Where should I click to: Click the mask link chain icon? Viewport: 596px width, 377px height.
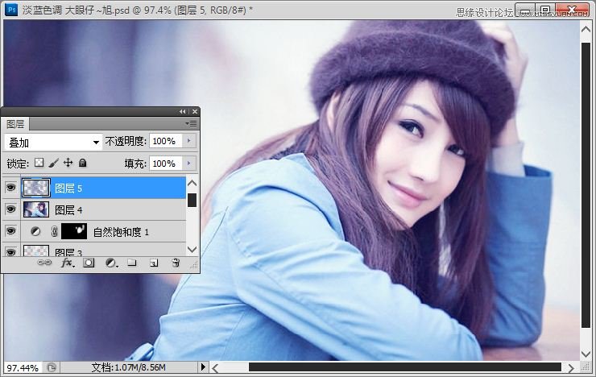(54, 231)
